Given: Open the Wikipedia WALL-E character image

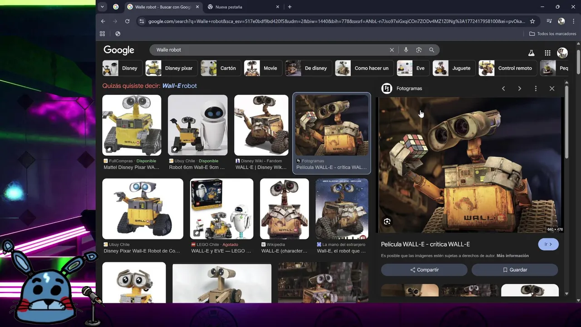Looking at the screenshot, I should click(284, 209).
